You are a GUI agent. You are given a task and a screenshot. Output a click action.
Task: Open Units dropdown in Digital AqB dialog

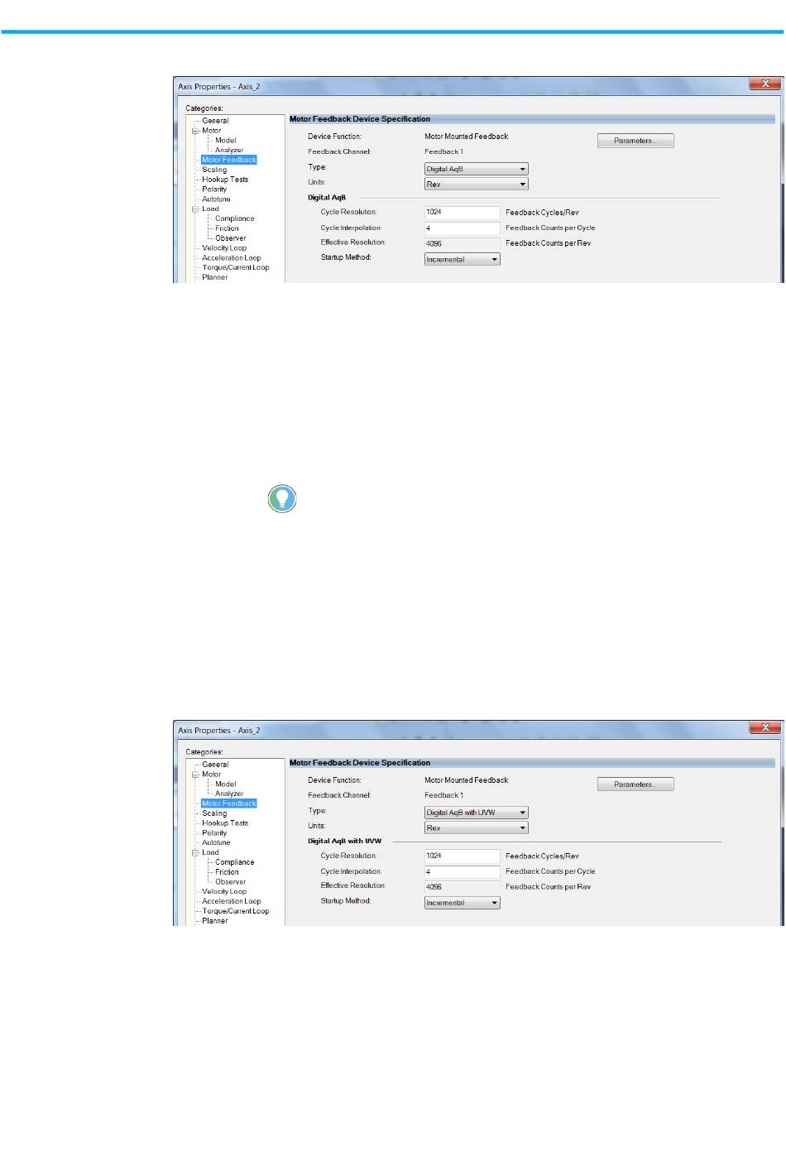[x=476, y=184]
